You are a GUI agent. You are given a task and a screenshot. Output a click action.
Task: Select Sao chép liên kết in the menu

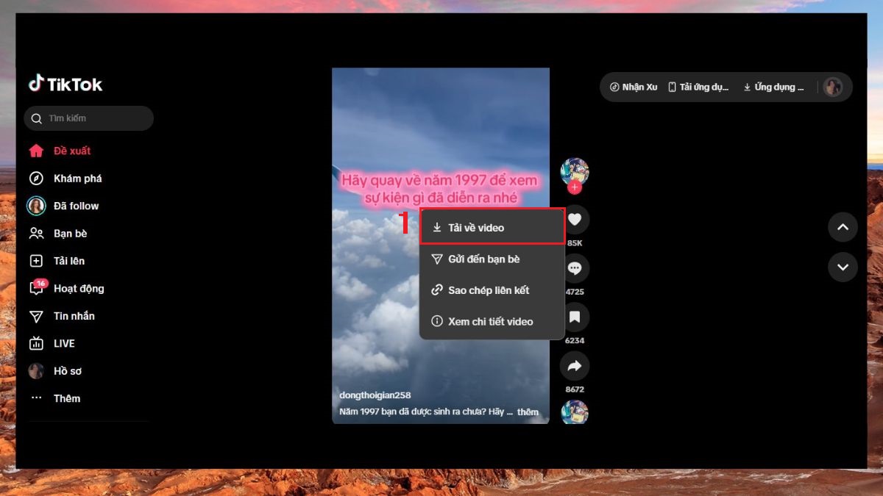[x=492, y=290]
